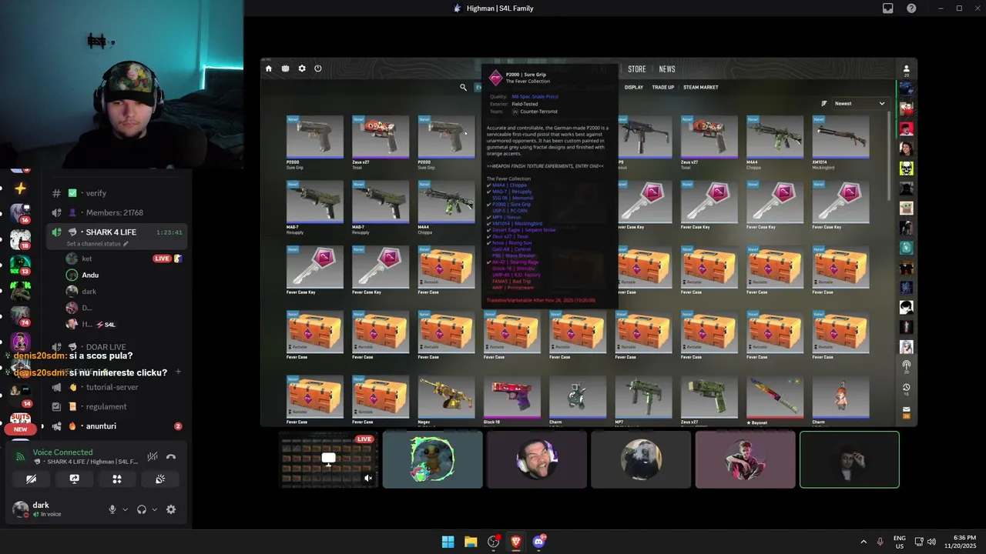Click the sort order icon beside Newest
Screen dimensions: 986x554
coord(824,103)
